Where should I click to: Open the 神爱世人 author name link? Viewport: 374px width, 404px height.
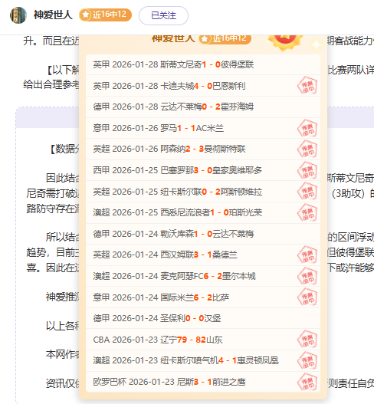[x=53, y=15]
